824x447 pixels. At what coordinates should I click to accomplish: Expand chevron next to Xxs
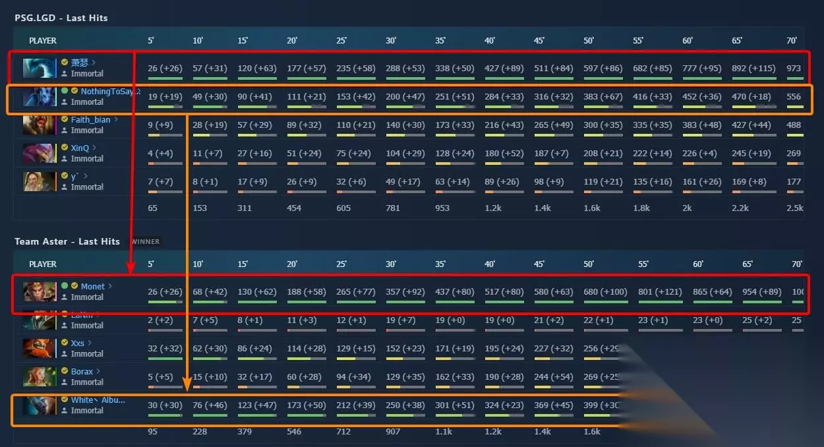[90, 343]
